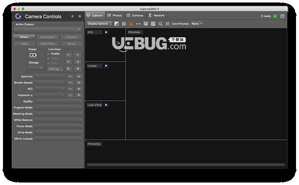Decrease Exposure with the minus button
The width and height of the screenshot is (299, 185).
[70, 95]
